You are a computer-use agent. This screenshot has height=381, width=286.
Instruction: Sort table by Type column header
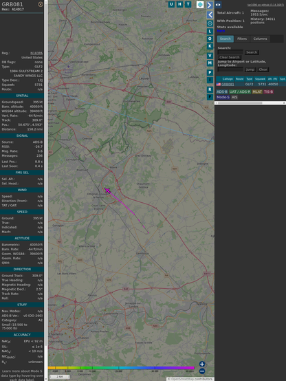click(250, 79)
